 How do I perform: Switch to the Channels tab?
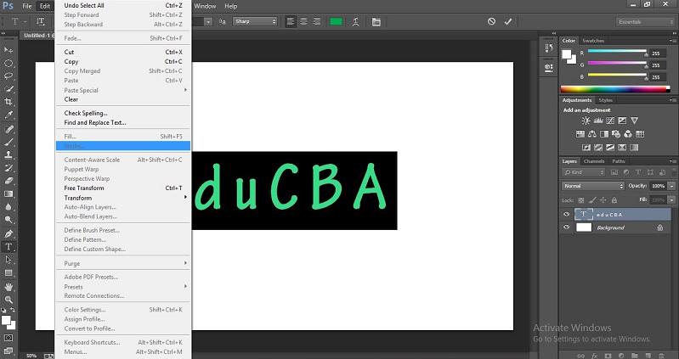pos(594,161)
